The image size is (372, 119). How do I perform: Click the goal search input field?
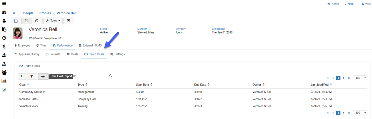91,76
